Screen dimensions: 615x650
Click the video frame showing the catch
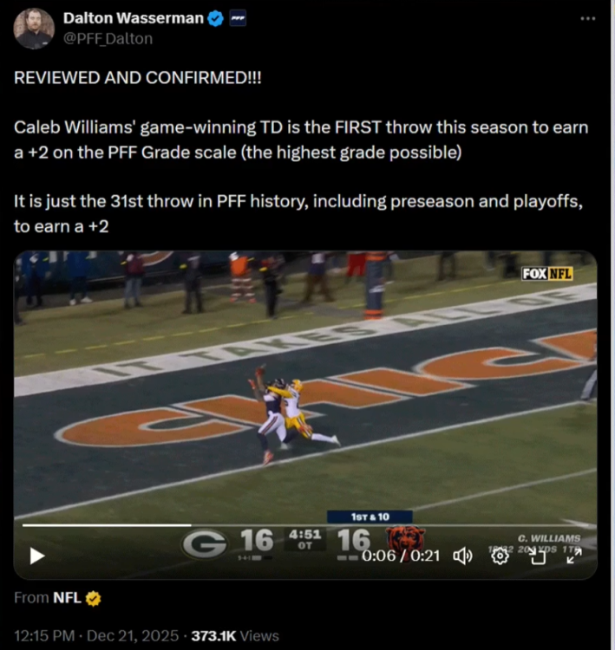coord(286,407)
